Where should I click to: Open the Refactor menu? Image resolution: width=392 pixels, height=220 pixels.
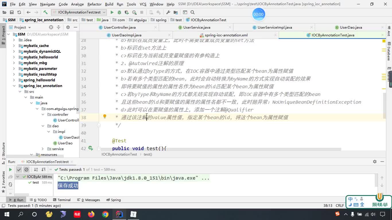pos(94,4)
